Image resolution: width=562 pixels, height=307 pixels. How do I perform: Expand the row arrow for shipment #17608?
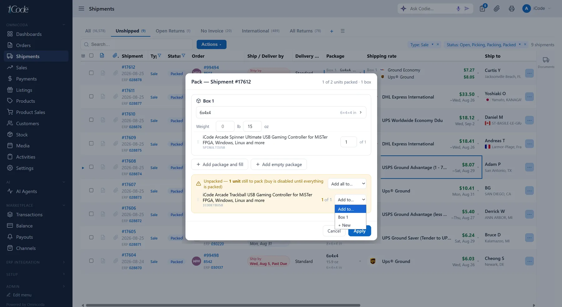pos(83,168)
